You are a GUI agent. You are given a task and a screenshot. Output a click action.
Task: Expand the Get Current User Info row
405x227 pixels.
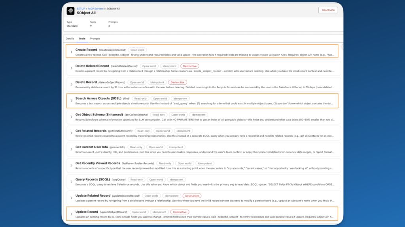click(x=72, y=149)
